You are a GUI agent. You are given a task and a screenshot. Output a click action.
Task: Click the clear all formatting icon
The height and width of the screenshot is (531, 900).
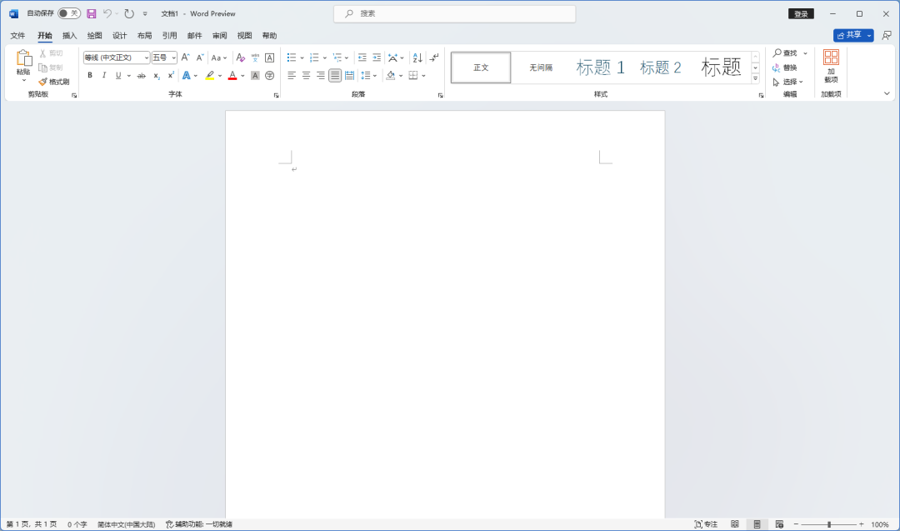pos(240,58)
